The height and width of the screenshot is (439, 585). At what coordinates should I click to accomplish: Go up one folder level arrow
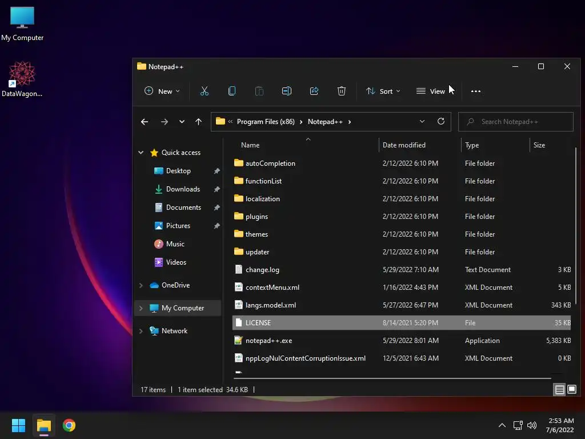[x=198, y=122]
